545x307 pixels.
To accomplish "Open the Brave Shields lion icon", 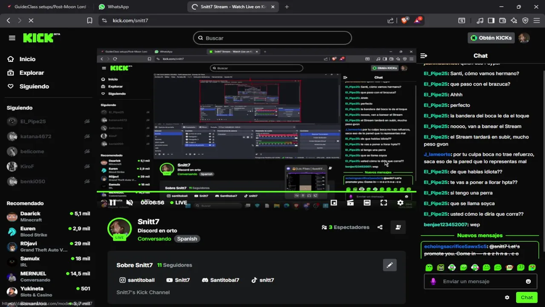I will point(404,20).
